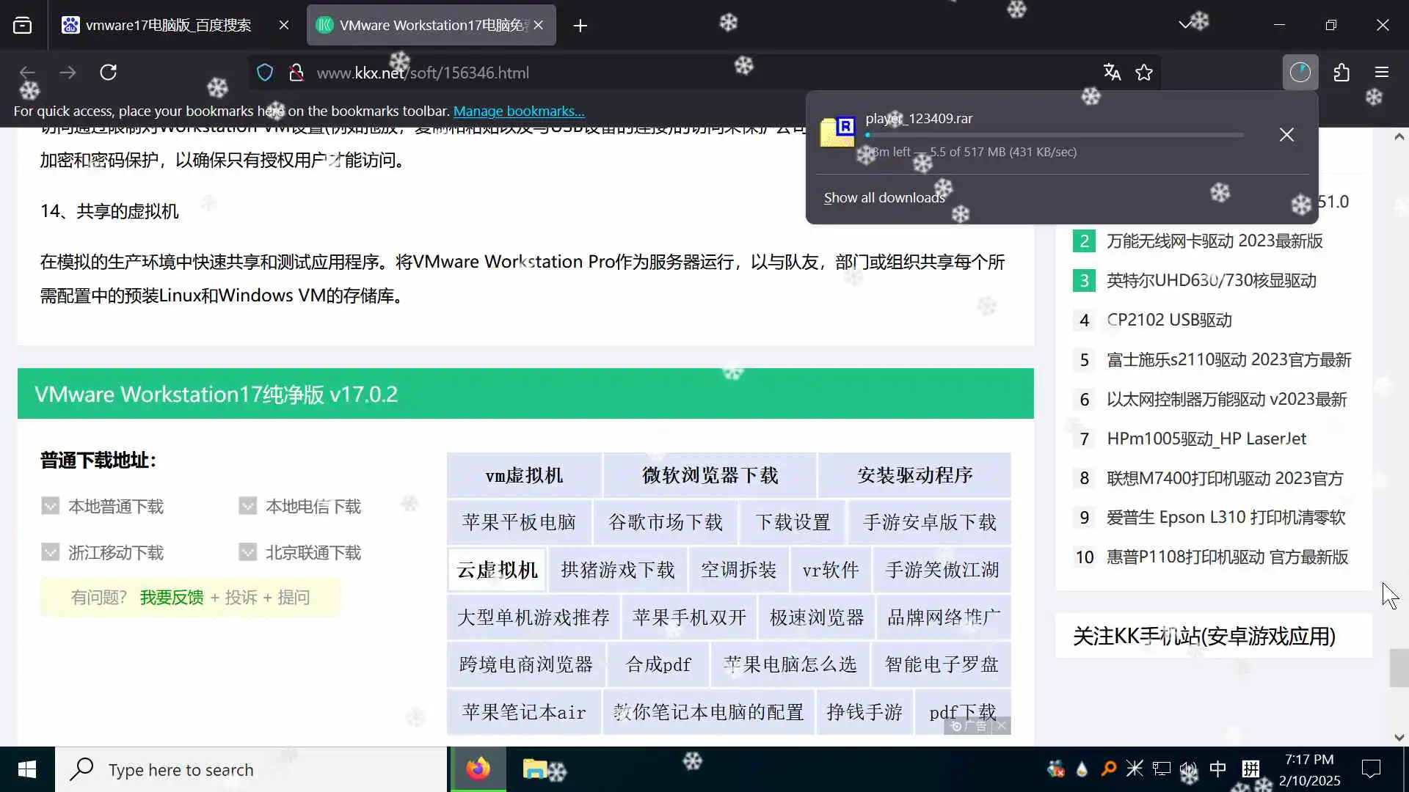The width and height of the screenshot is (1409, 792).
Task: Click the Manage bookmarks link
Action: (519, 111)
